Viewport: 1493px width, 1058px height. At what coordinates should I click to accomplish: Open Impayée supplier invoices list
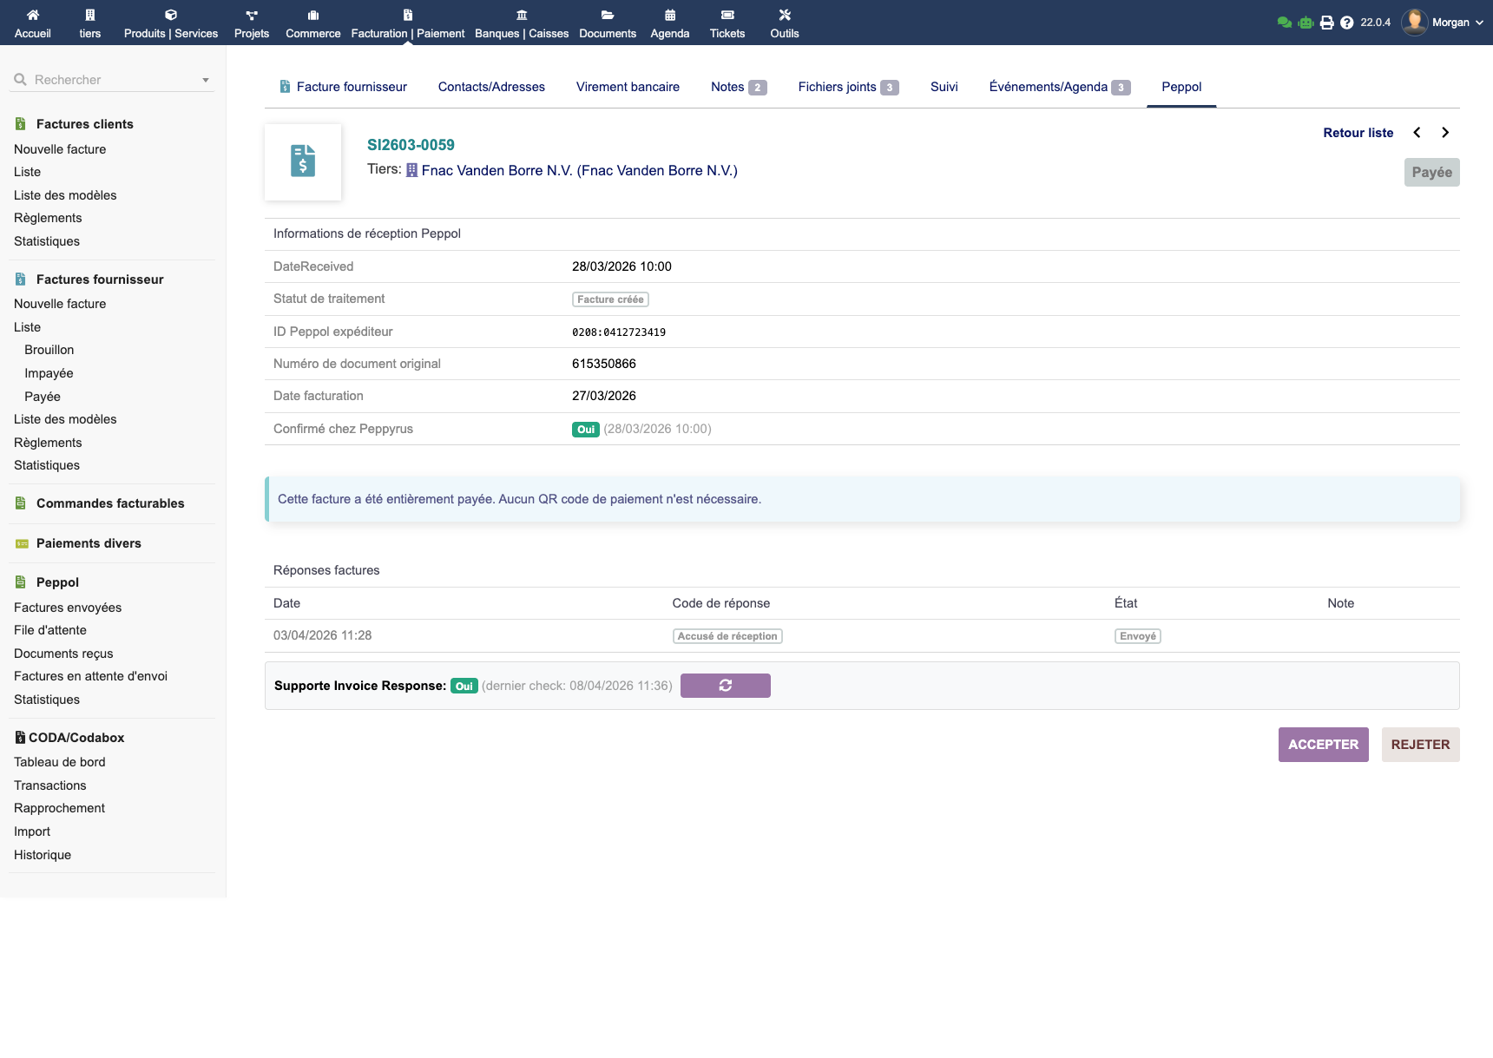tap(49, 373)
